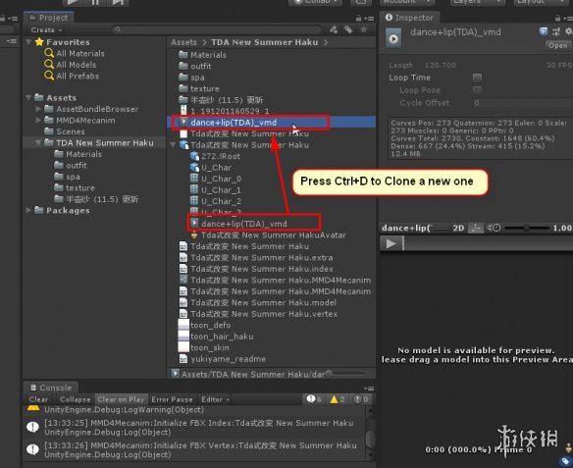Image resolution: width=573 pixels, height=468 pixels.
Task: Collapse the TDA New Summer Haku folder tree
Action: coord(37,143)
